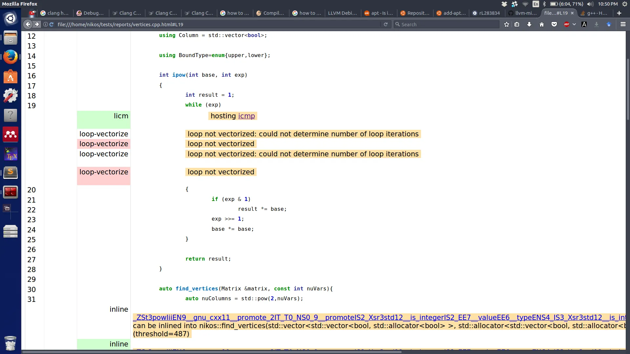This screenshot has height=354, width=630.
Task: Show bookmarks list icon
Action: (517, 24)
